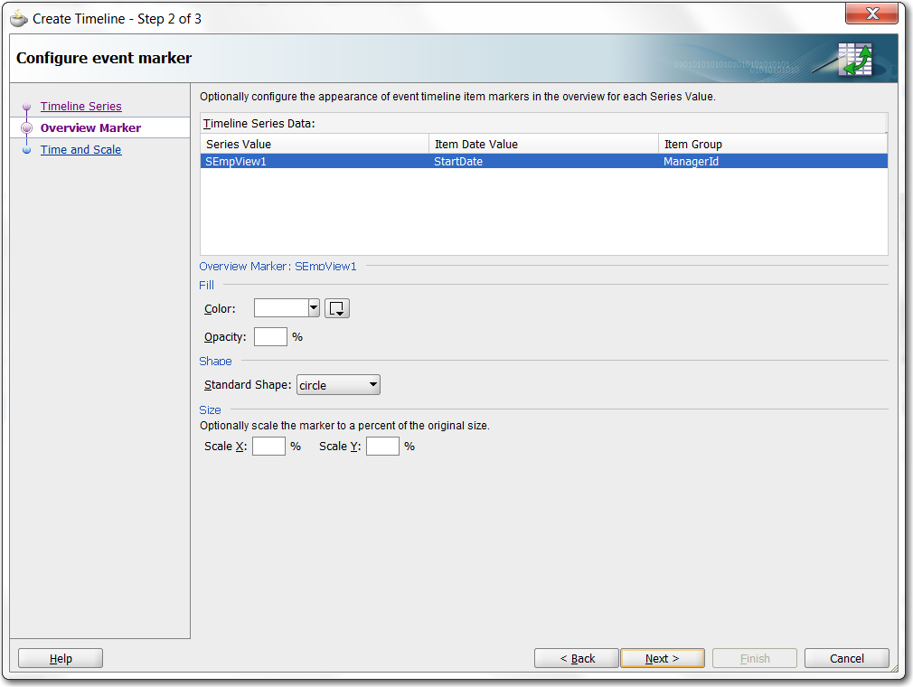Screen dimensions: 913x687
Task: Click the Series Value column header
Action: [x=315, y=144]
